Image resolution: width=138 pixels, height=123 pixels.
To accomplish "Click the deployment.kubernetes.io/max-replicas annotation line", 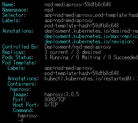I will [x=91, y=36].
